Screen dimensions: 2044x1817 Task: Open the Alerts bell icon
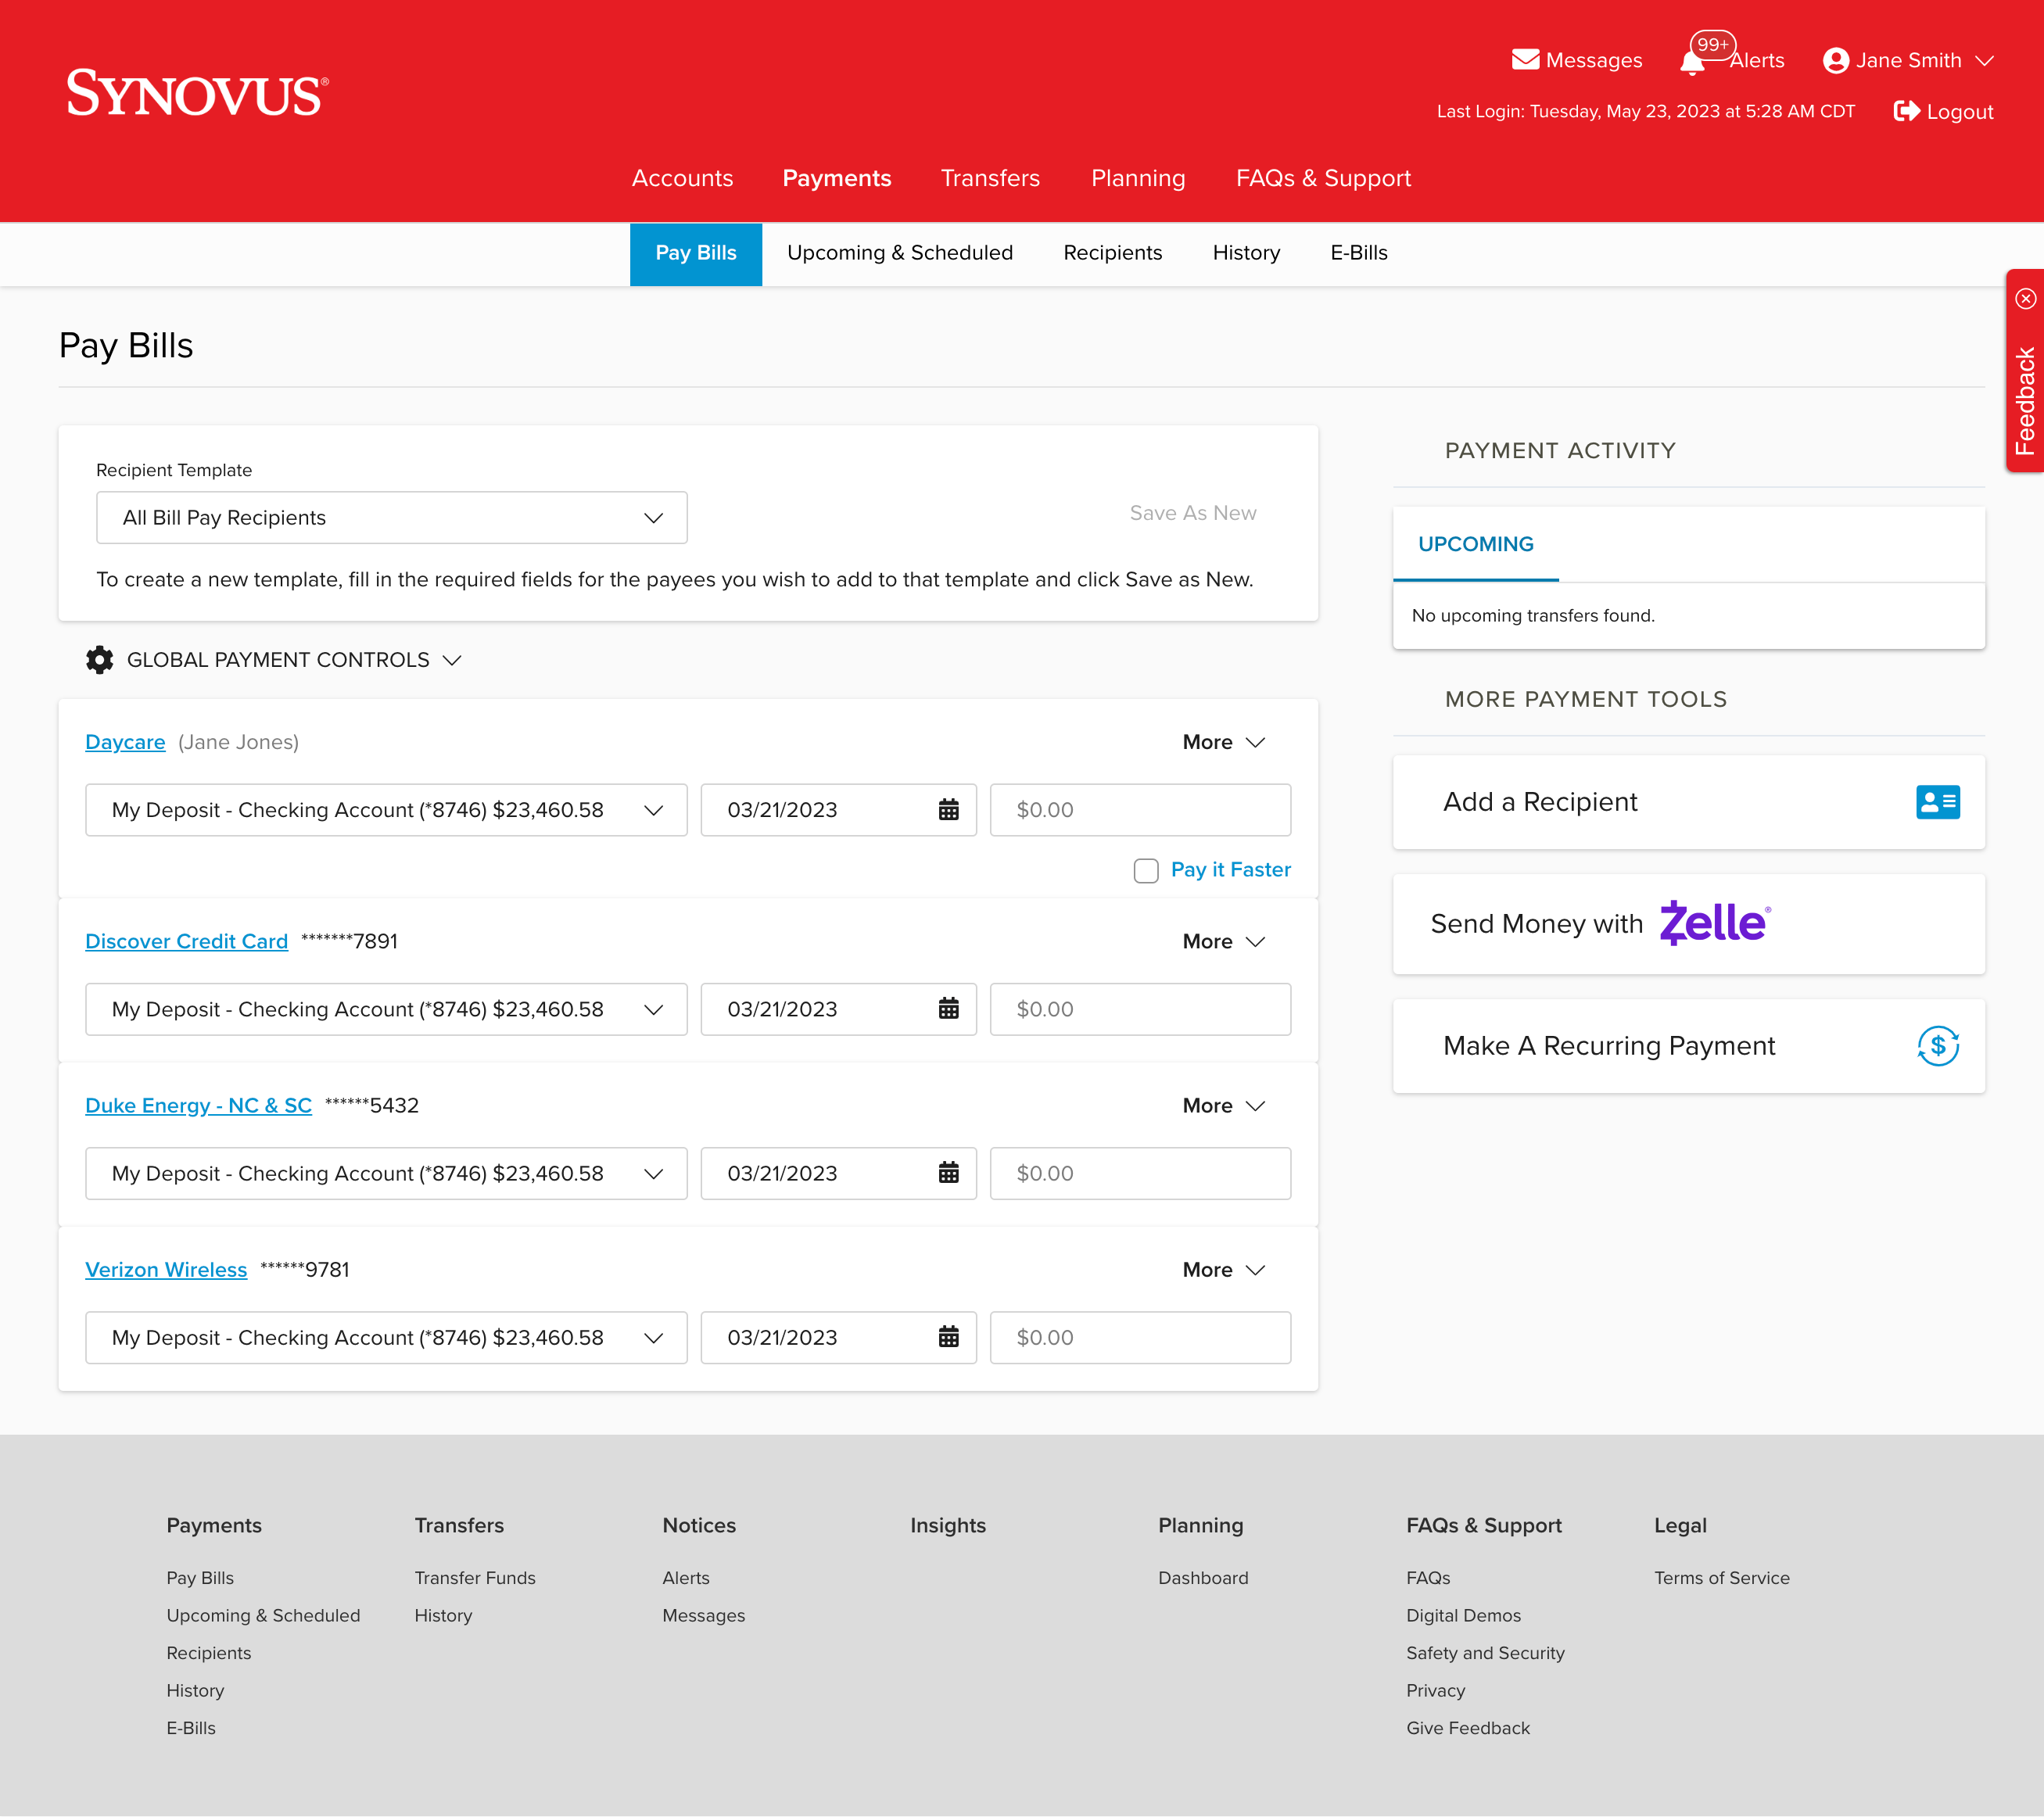point(1692,63)
